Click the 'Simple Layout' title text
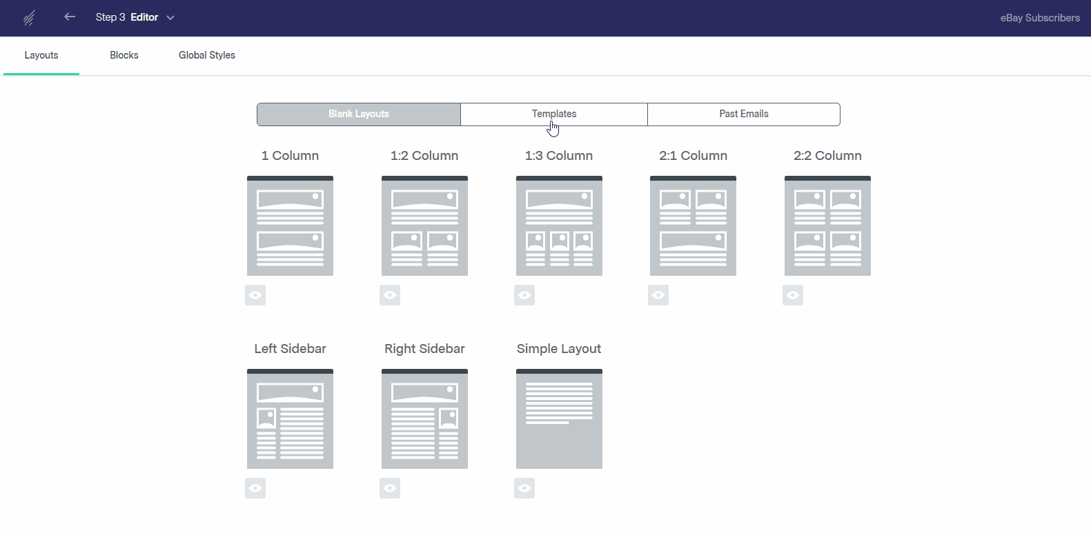 [x=559, y=349]
